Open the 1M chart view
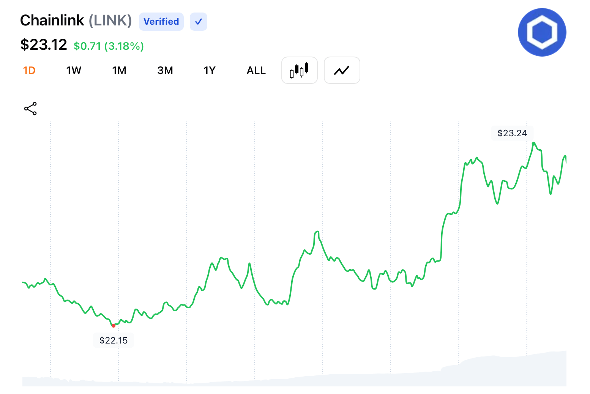 tap(119, 70)
